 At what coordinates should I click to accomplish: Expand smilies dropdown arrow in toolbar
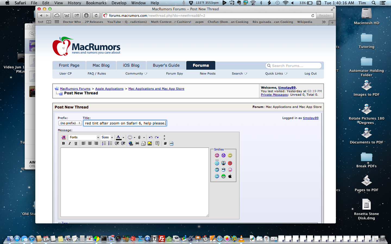[x=134, y=137]
